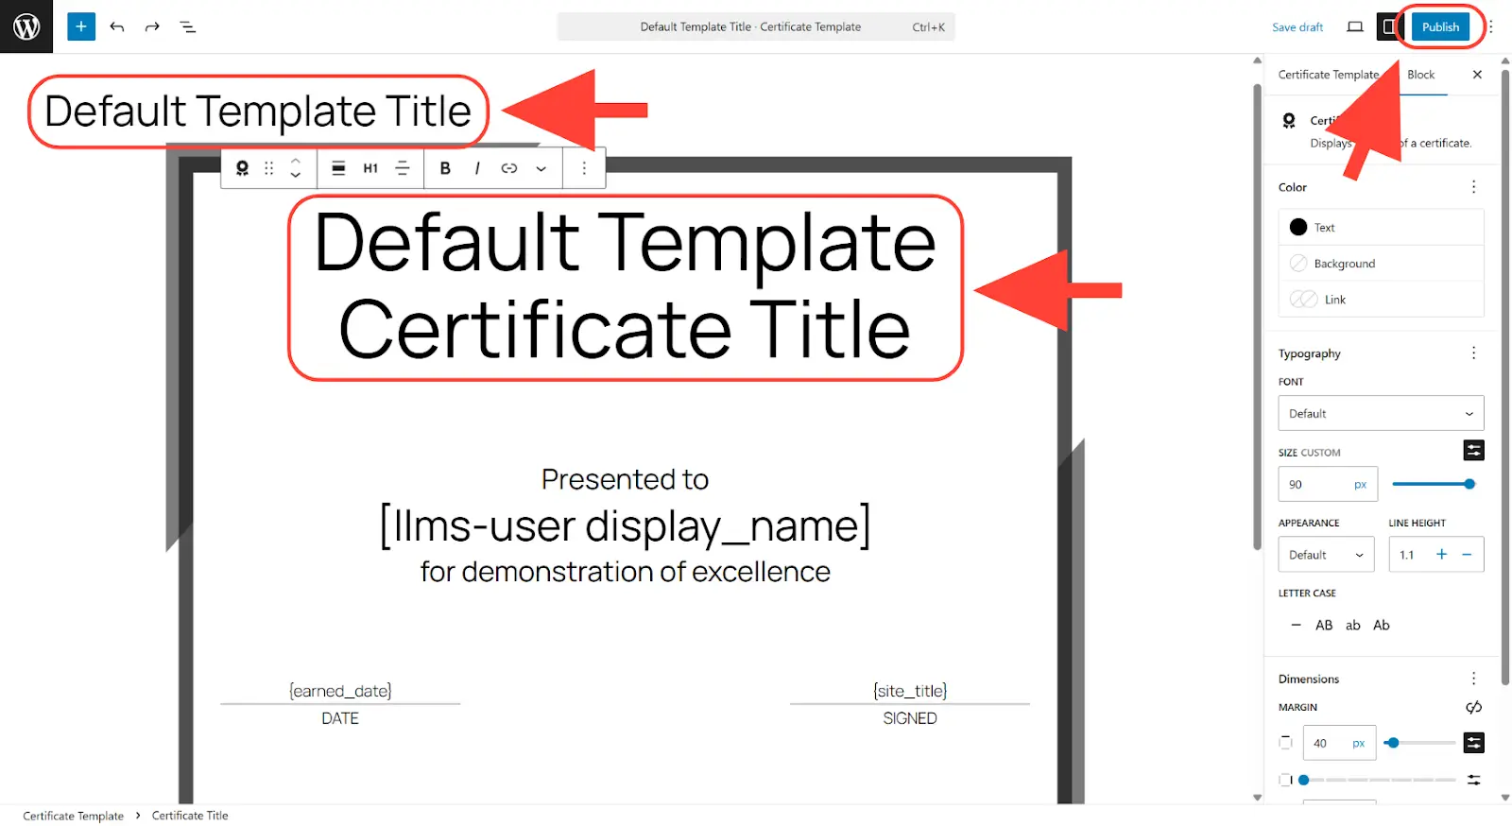The height and width of the screenshot is (826, 1512).
Task: Click the WordPress logo icon
Action: point(26,26)
